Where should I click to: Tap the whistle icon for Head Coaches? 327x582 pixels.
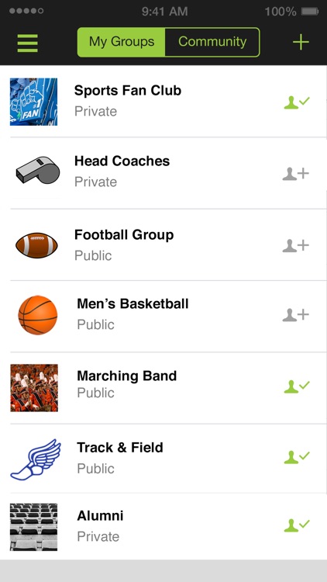coord(38,171)
